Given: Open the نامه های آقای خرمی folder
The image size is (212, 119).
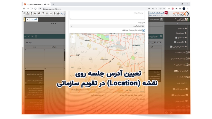Looking at the screenshot, I should [x=179, y=47].
